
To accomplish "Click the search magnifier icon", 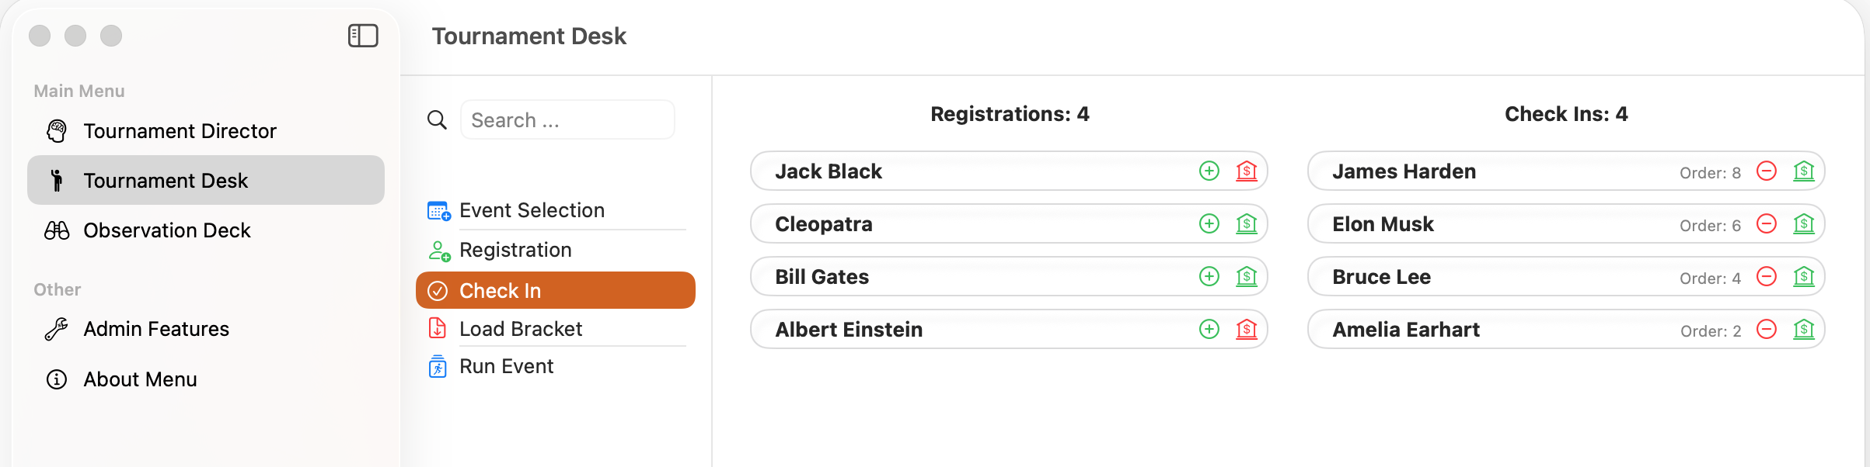I will coord(437,119).
